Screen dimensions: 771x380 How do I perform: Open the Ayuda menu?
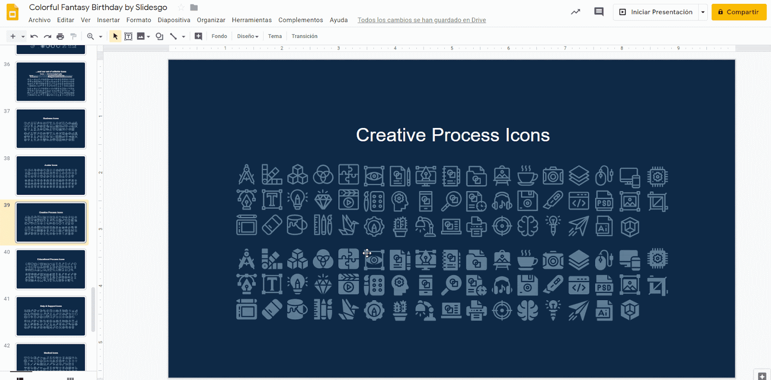coord(339,20)
